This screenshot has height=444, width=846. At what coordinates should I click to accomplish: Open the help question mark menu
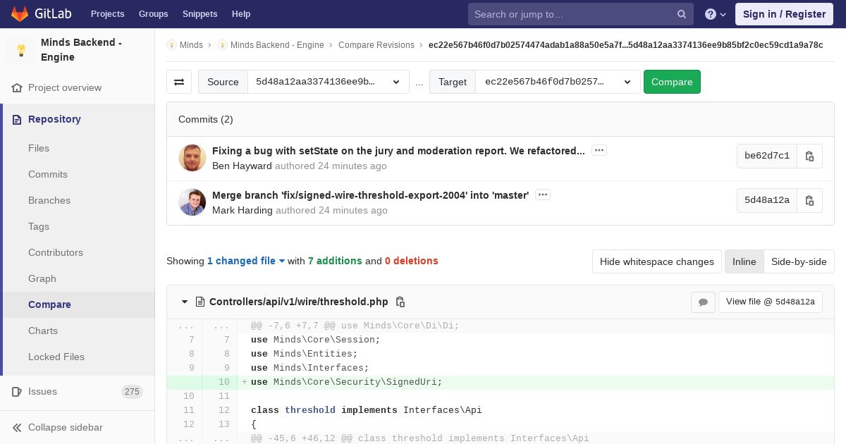pos(715,14)
